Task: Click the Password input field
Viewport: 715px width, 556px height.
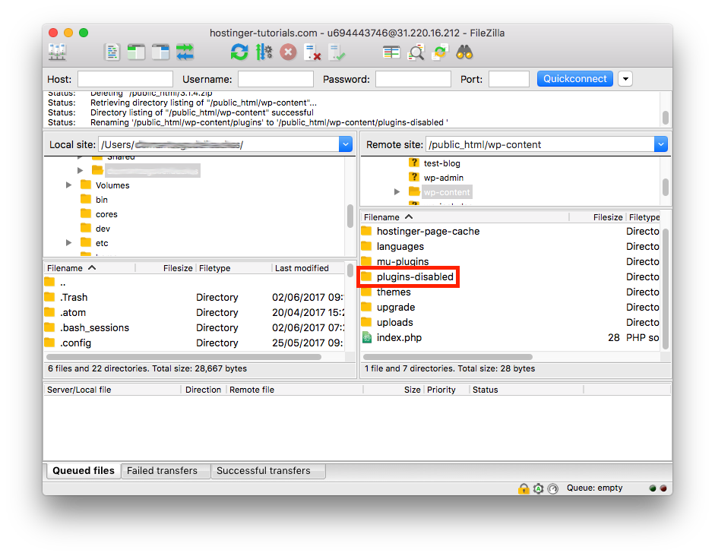Action: coord(413,79)
